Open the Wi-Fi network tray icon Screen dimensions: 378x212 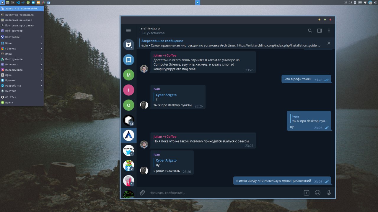click(x=365, y=2)
